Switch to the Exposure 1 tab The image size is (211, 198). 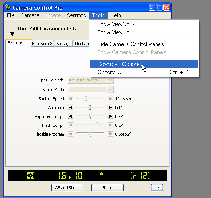[x=18, y=43]
